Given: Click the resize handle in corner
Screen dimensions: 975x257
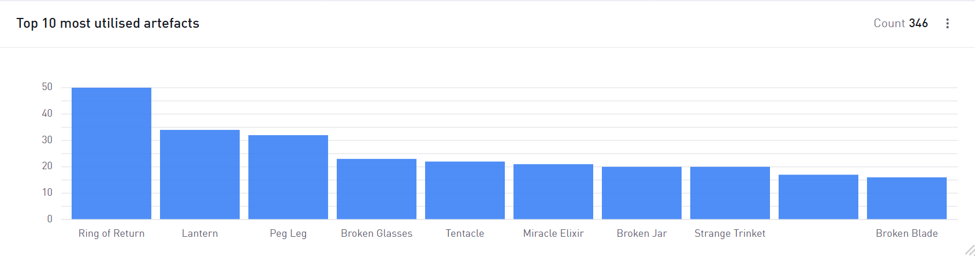Looking at the screenshot, I should pyautogui.click(x=969, y=250).
